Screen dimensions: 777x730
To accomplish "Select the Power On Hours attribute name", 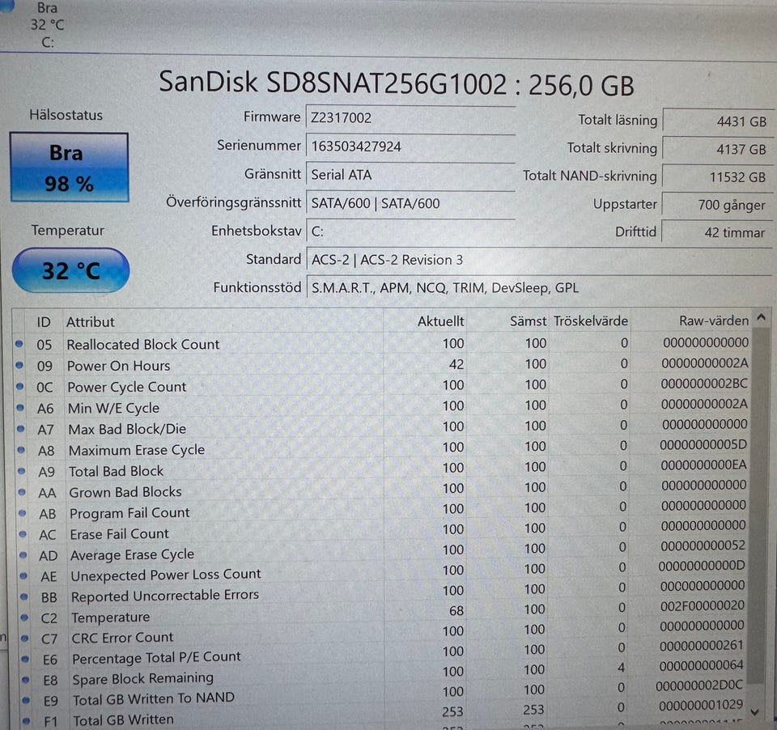I will point(119,366).
